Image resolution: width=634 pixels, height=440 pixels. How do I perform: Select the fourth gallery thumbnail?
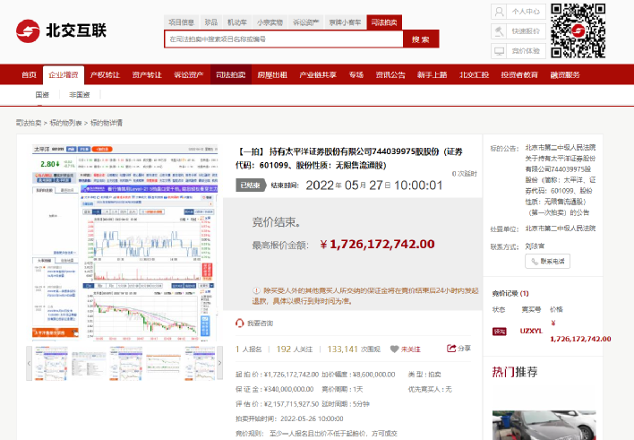pyautogui.click(x=164, y=363)
